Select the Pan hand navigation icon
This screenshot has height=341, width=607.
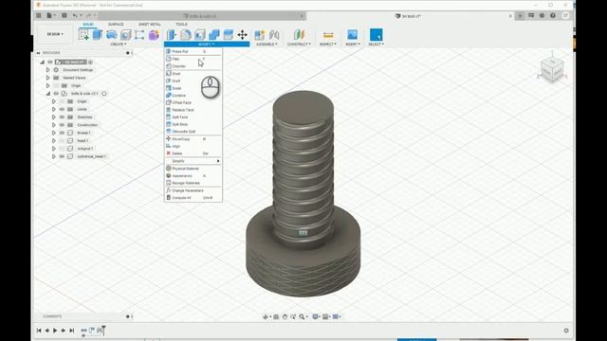tap(285, 316)
